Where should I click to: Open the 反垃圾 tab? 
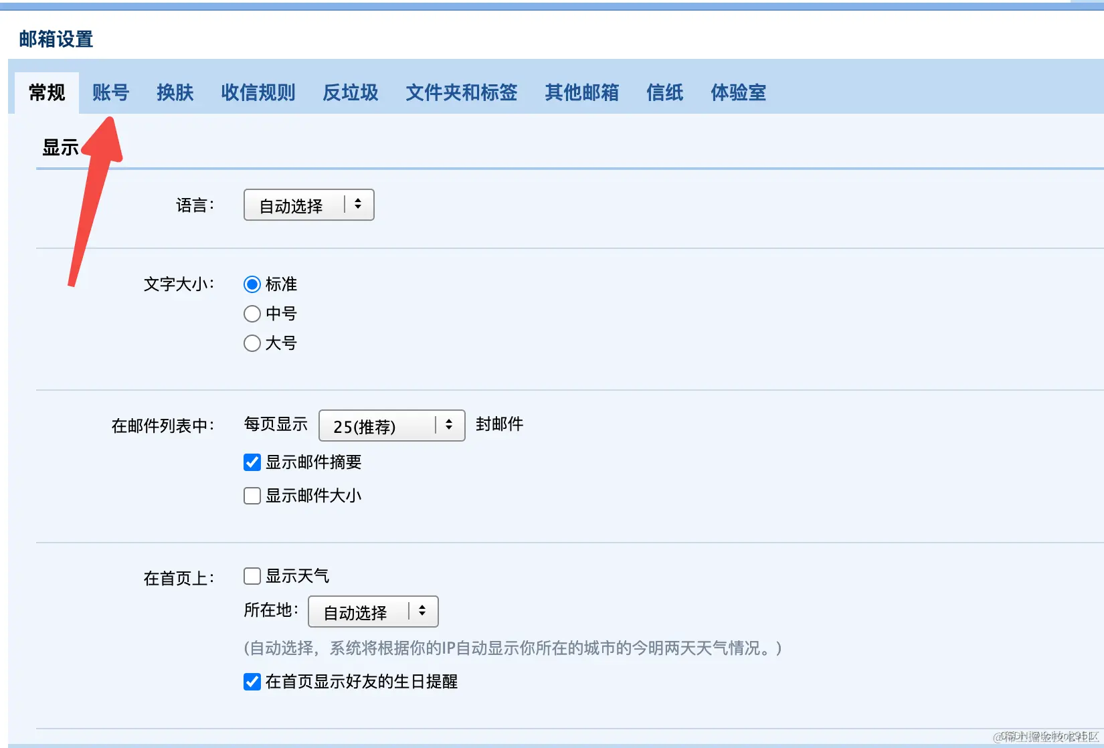(350, 93)
